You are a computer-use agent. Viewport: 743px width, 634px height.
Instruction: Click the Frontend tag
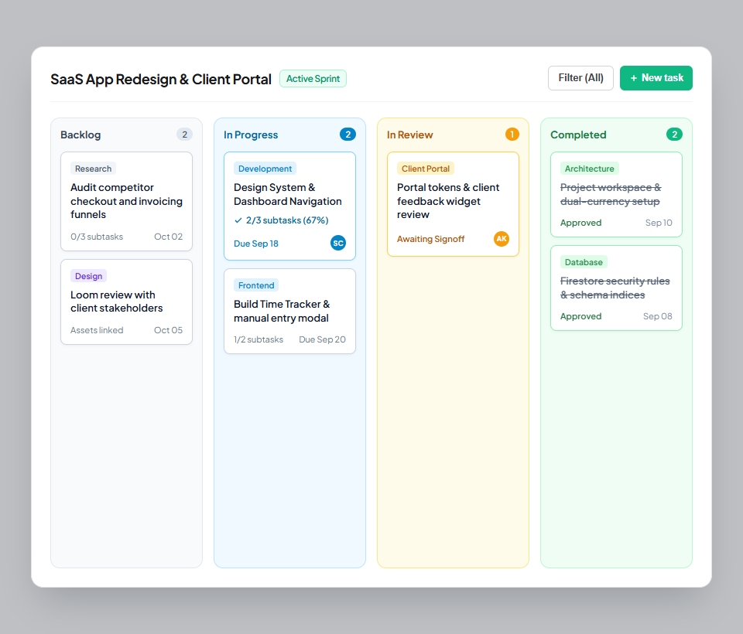click(256, 285)
